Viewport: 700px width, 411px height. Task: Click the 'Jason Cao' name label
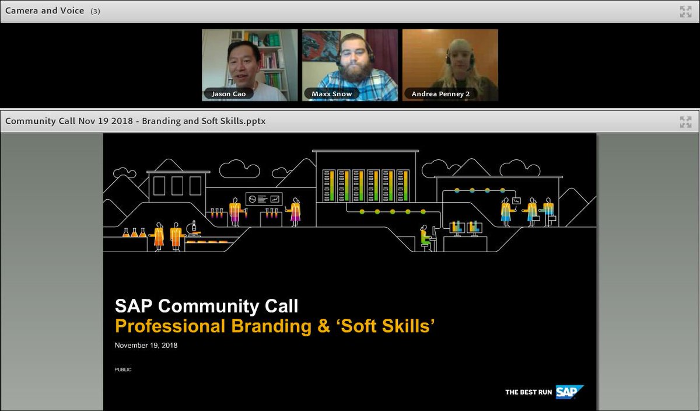[229, 93]
